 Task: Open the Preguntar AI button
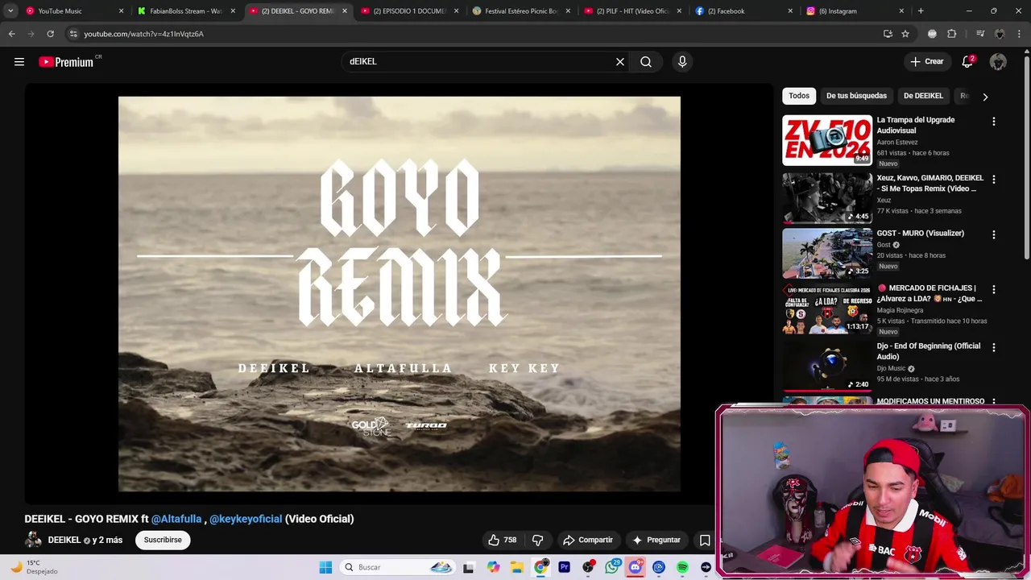656,540
